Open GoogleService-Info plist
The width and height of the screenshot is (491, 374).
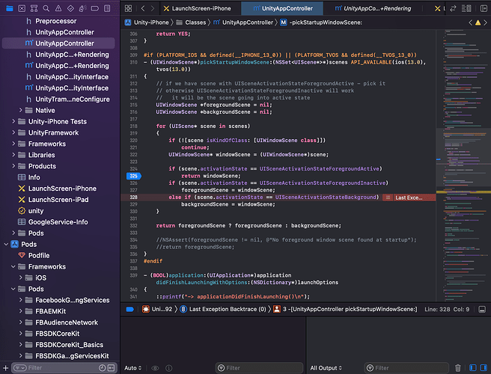pyautogui.click(x=58, y=222)
